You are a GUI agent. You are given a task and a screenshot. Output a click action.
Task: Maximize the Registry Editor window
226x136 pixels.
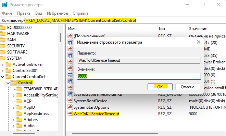203,4
